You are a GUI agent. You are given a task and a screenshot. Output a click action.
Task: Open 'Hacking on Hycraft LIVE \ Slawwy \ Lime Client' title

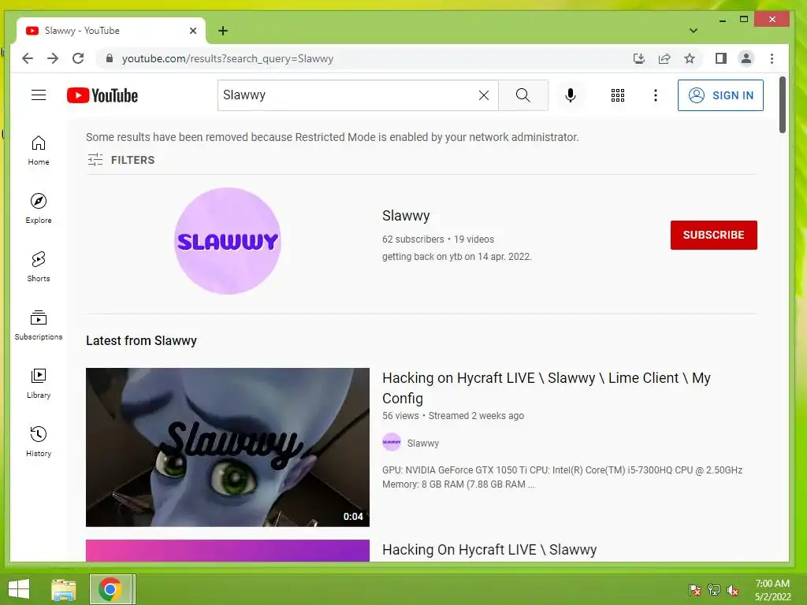pyautogui.click(x=546, y=388)
